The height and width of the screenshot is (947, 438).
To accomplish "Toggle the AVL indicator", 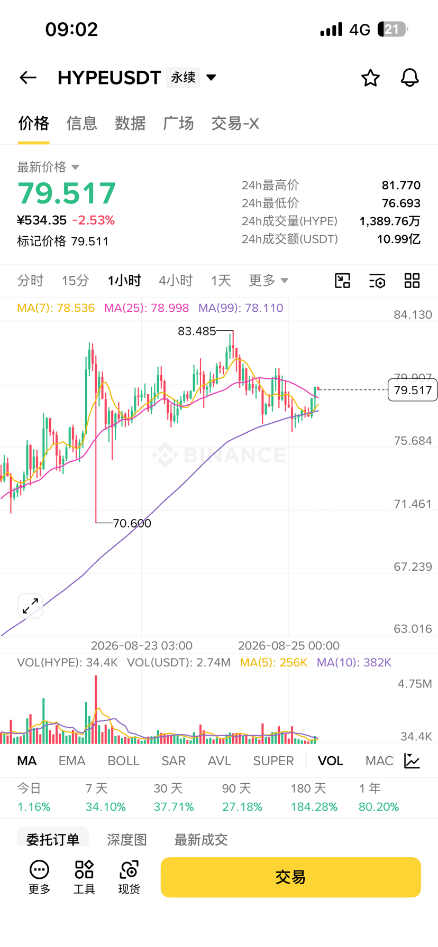I will 220,761.
